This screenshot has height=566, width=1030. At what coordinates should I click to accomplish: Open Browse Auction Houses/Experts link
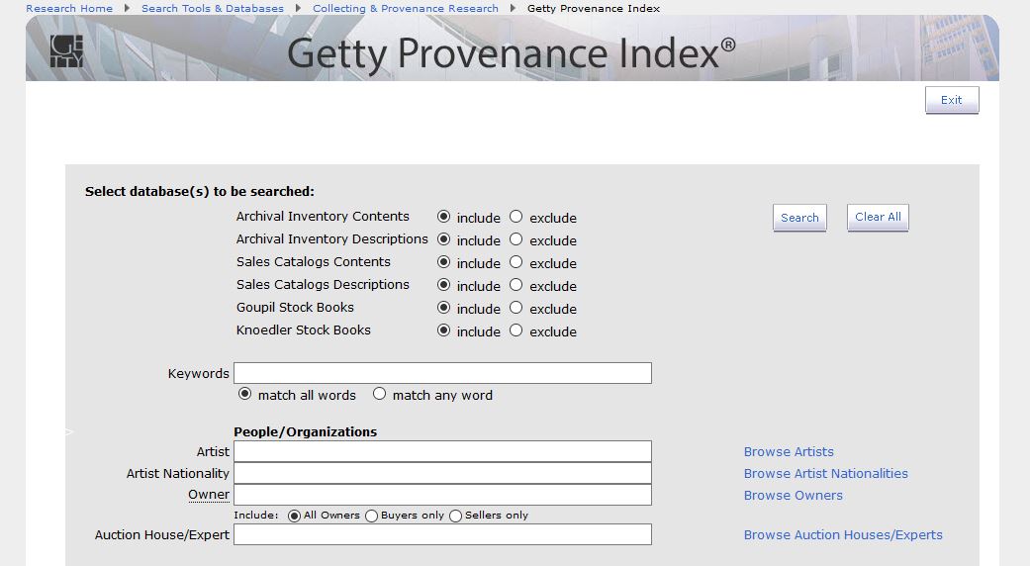pyautogui.click(x=843, y=535)
